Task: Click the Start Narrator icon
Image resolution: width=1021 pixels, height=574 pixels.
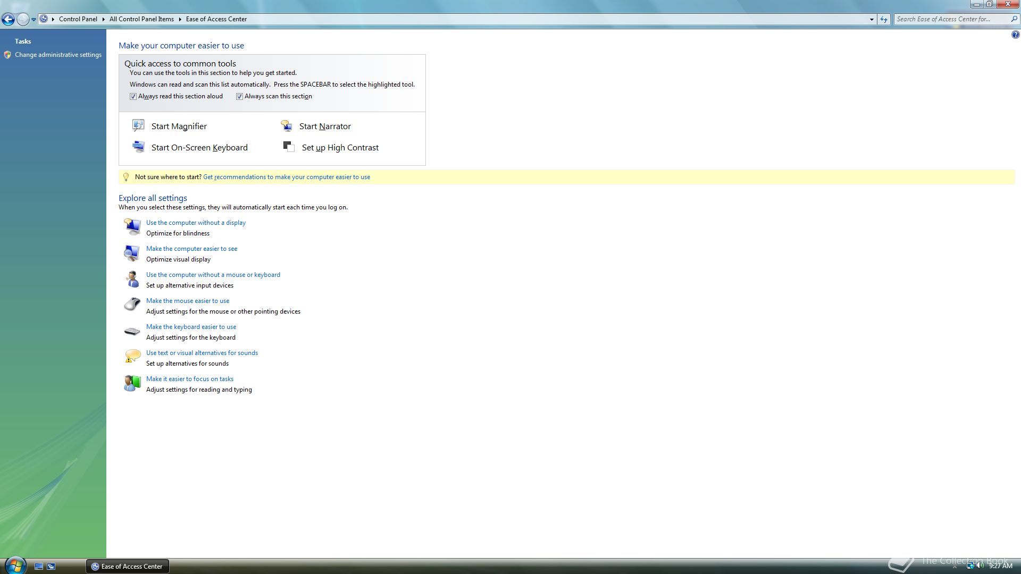Action: pos(287,125)
